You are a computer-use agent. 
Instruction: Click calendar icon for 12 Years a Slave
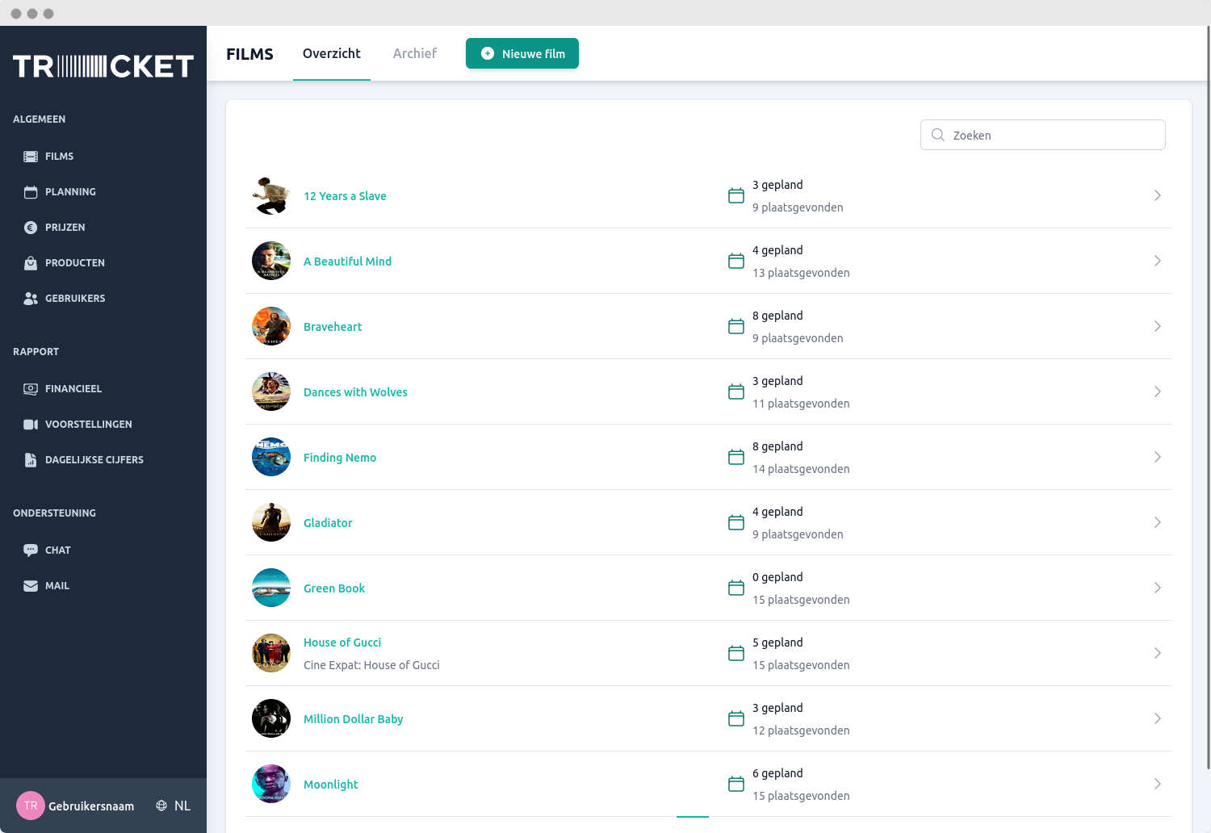[x=736, y=195]
